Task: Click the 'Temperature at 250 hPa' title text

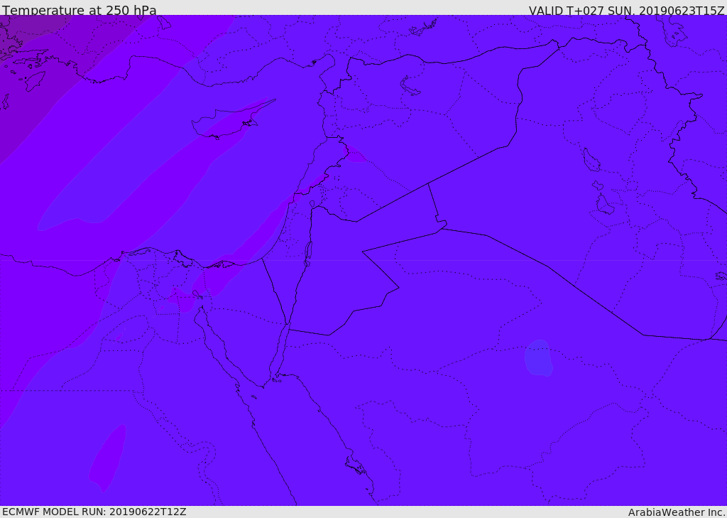Action: pos(80,10)
